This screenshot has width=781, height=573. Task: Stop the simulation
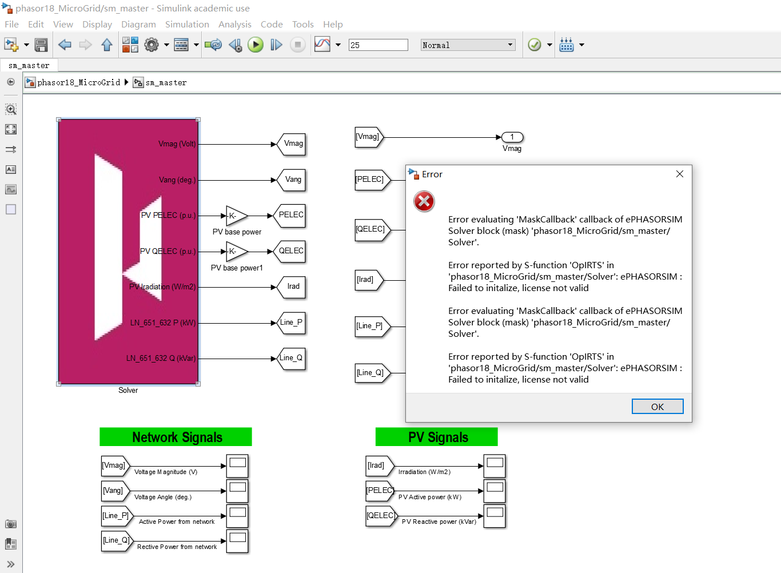click(x=298, y=45)
